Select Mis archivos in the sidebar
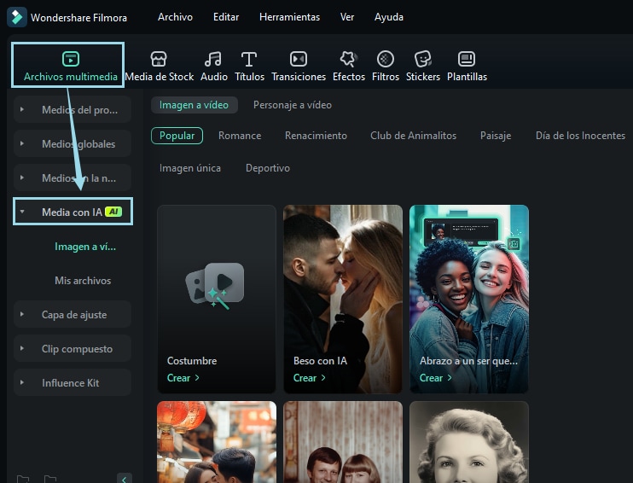The image size is (633, 483). coord(83,281)
